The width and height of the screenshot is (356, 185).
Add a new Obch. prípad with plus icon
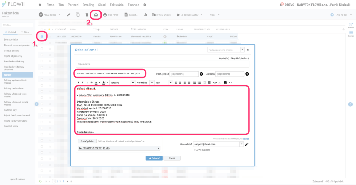201,74
